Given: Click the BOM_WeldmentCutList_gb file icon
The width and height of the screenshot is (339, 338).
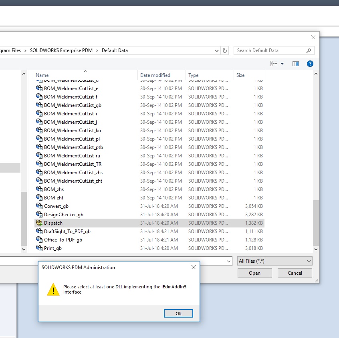Looking at the screenshot, I should 39,105.
